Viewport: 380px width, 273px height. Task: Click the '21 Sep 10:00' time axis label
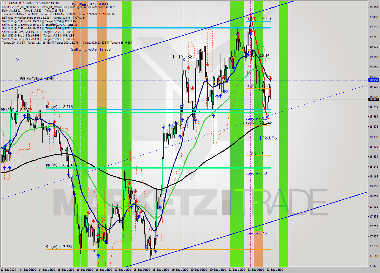237,270
